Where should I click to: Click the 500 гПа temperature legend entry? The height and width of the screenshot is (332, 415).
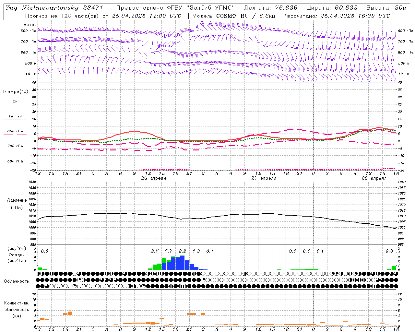pyautogui.click(x=15, y=161)
